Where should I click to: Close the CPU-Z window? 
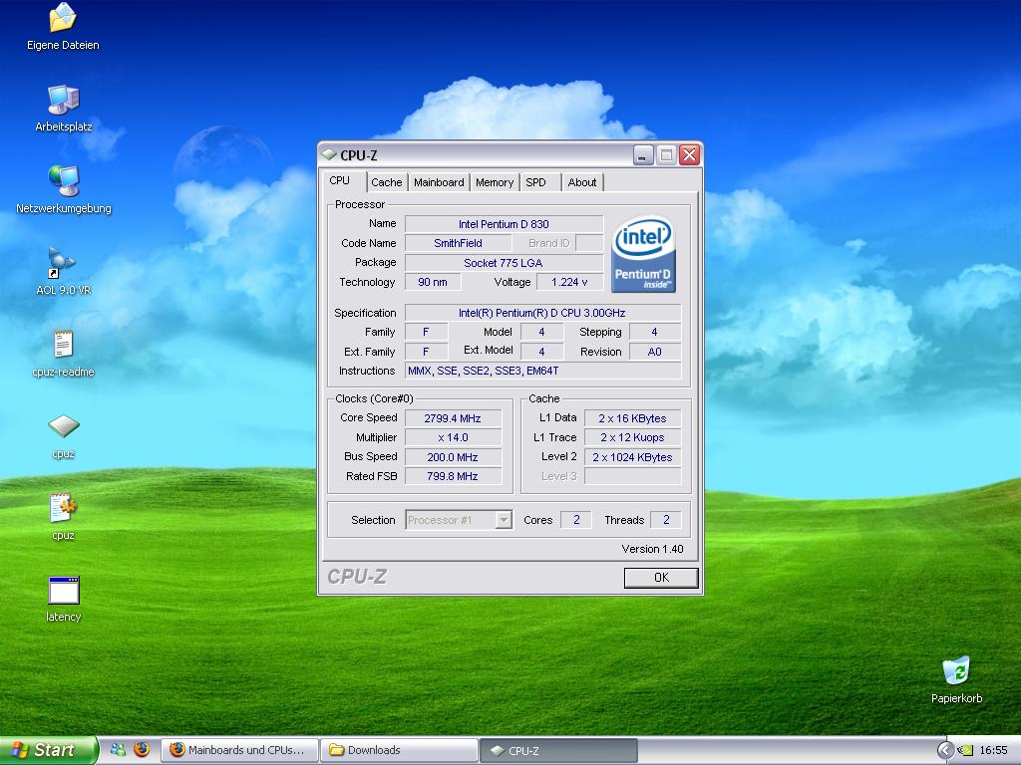coord(689,154)
